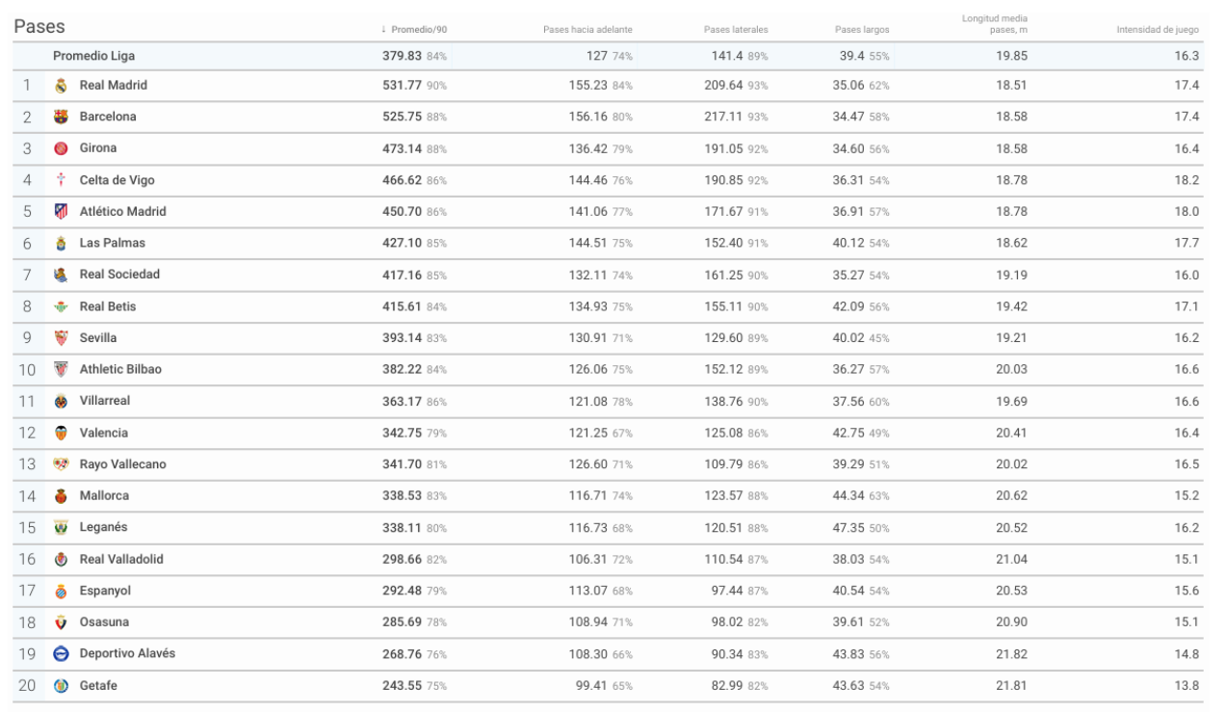The width and height of the screenshot is (1225, 713).
Task: Open the Las Palmas team name
Action: [113, 243]
